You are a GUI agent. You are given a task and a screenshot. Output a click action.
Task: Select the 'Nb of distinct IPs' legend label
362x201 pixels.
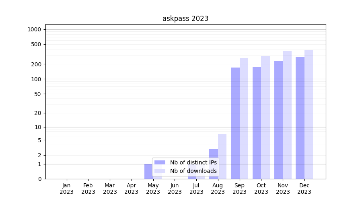193,162
